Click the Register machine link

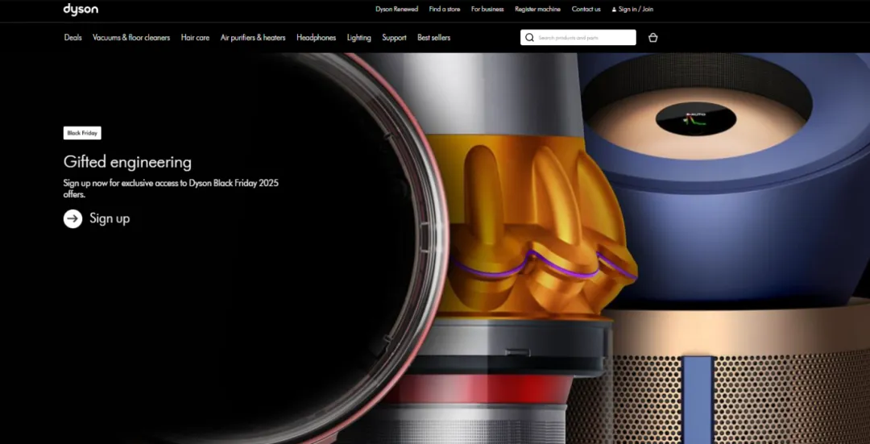click(x=537, y=10)
